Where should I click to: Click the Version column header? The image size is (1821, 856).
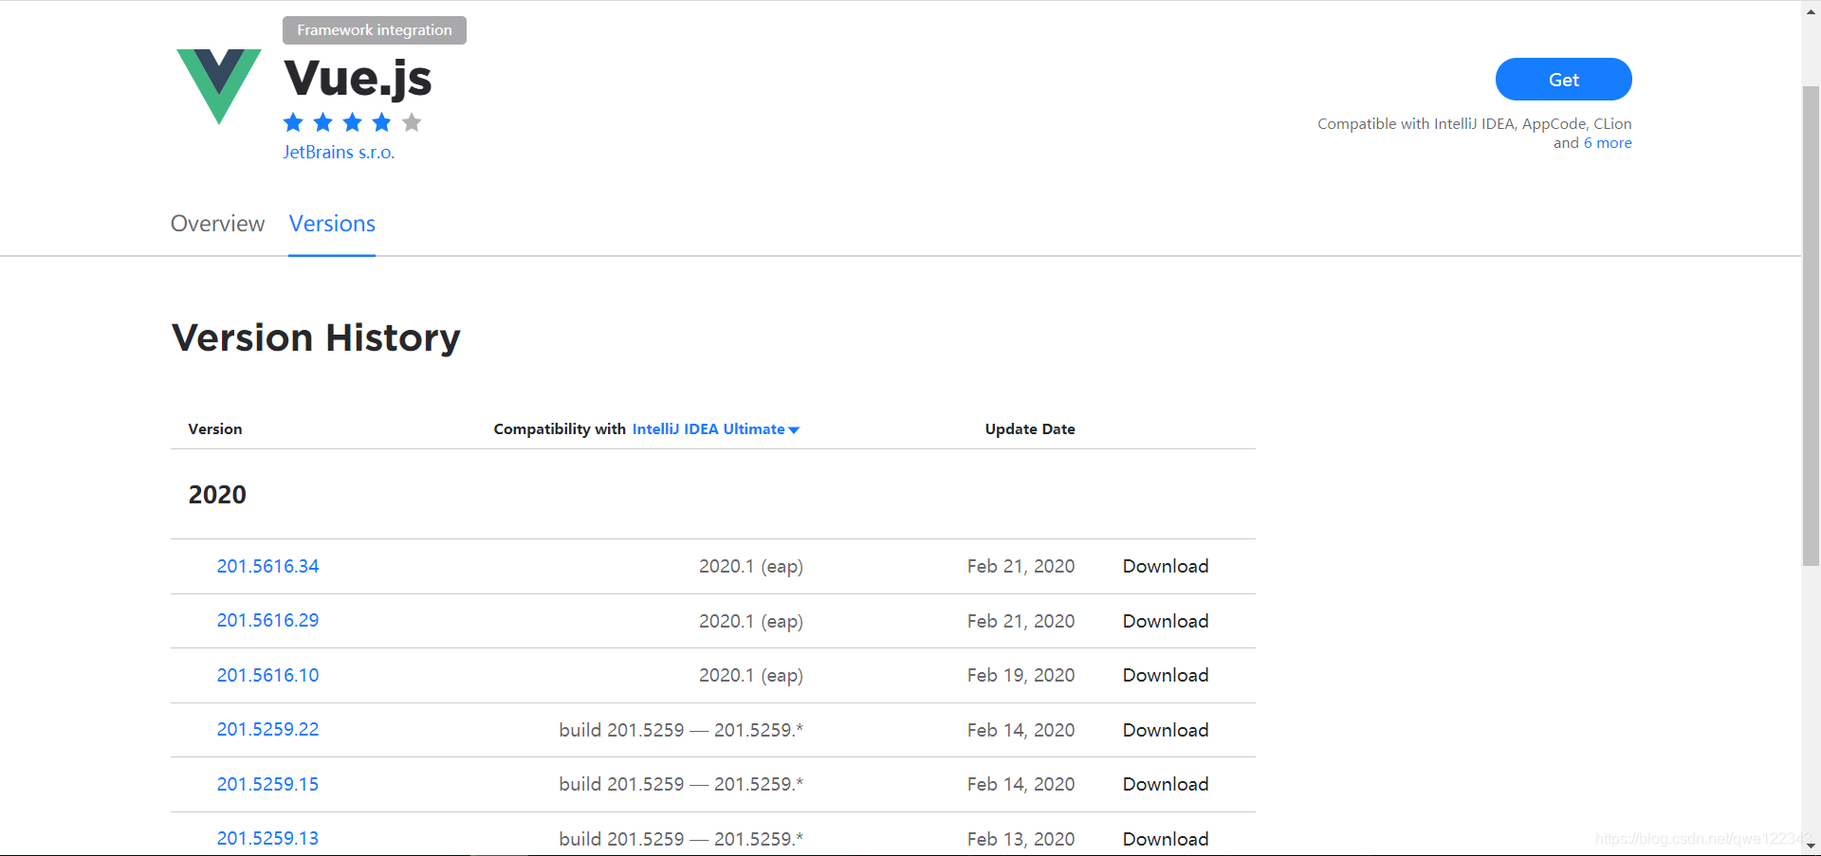pos(215,429)
